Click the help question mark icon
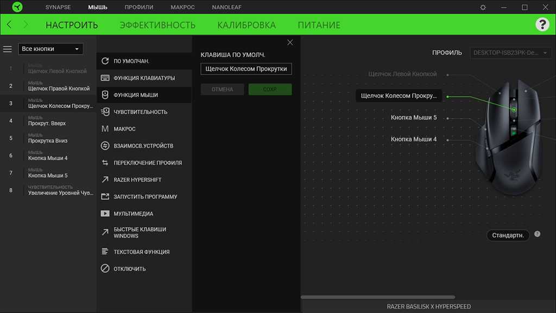Viewport: 556px width, 313px height. pos(542,24)
